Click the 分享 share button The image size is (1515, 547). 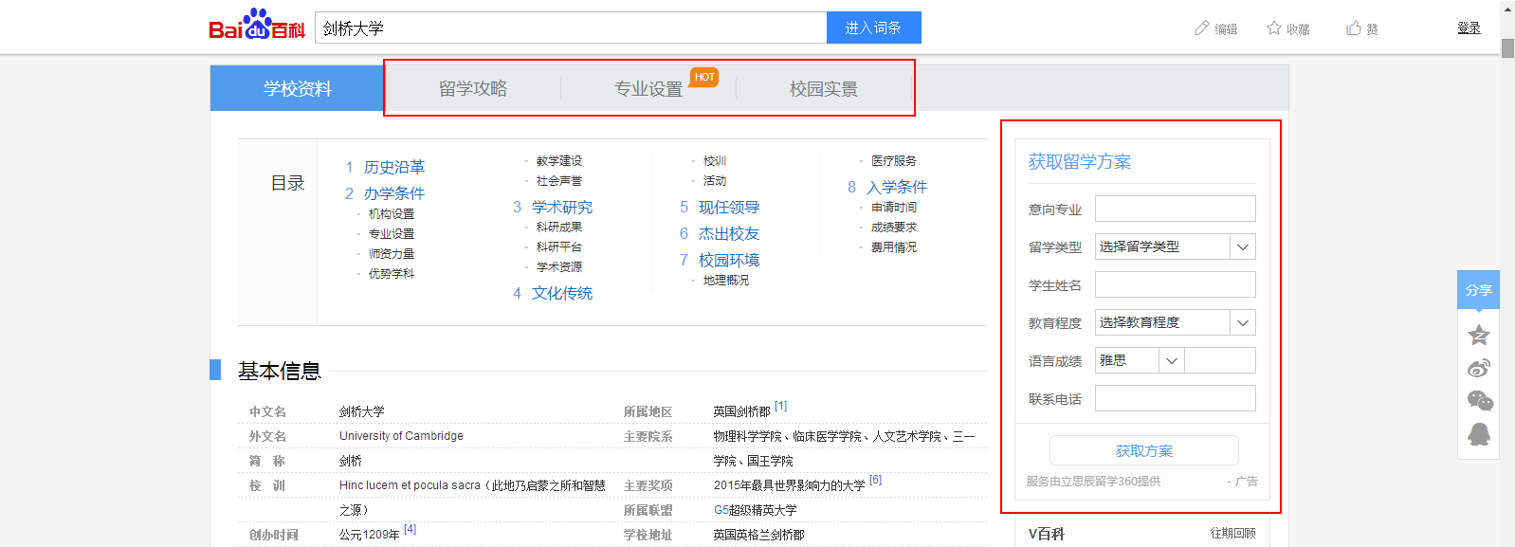tap(1478, 290)
